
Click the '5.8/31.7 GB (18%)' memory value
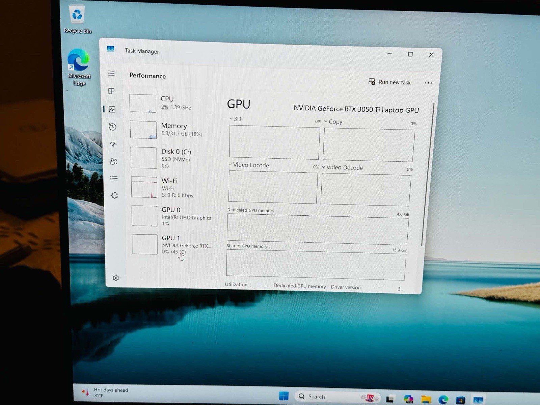pos(182,134)
